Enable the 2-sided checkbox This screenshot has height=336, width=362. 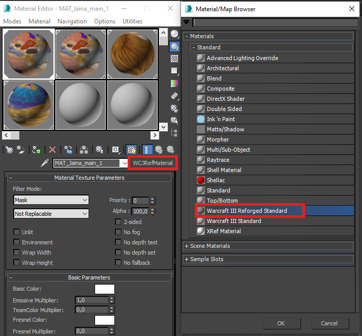click(118, 222)
